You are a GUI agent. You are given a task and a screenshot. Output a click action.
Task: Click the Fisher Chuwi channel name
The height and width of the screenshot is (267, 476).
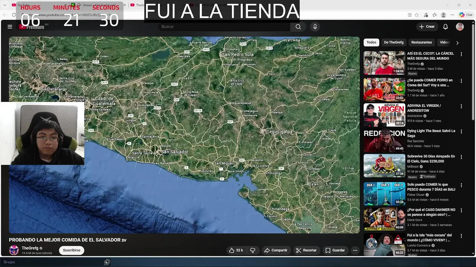point(416,195)
